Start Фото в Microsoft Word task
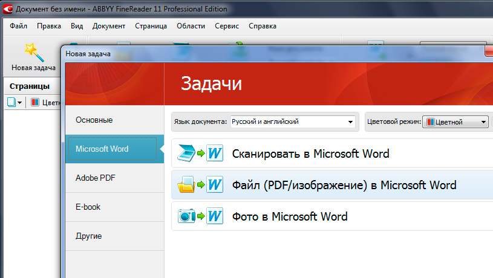The width and height of the screenshot is (493, 278). click(x=289, y=216)
